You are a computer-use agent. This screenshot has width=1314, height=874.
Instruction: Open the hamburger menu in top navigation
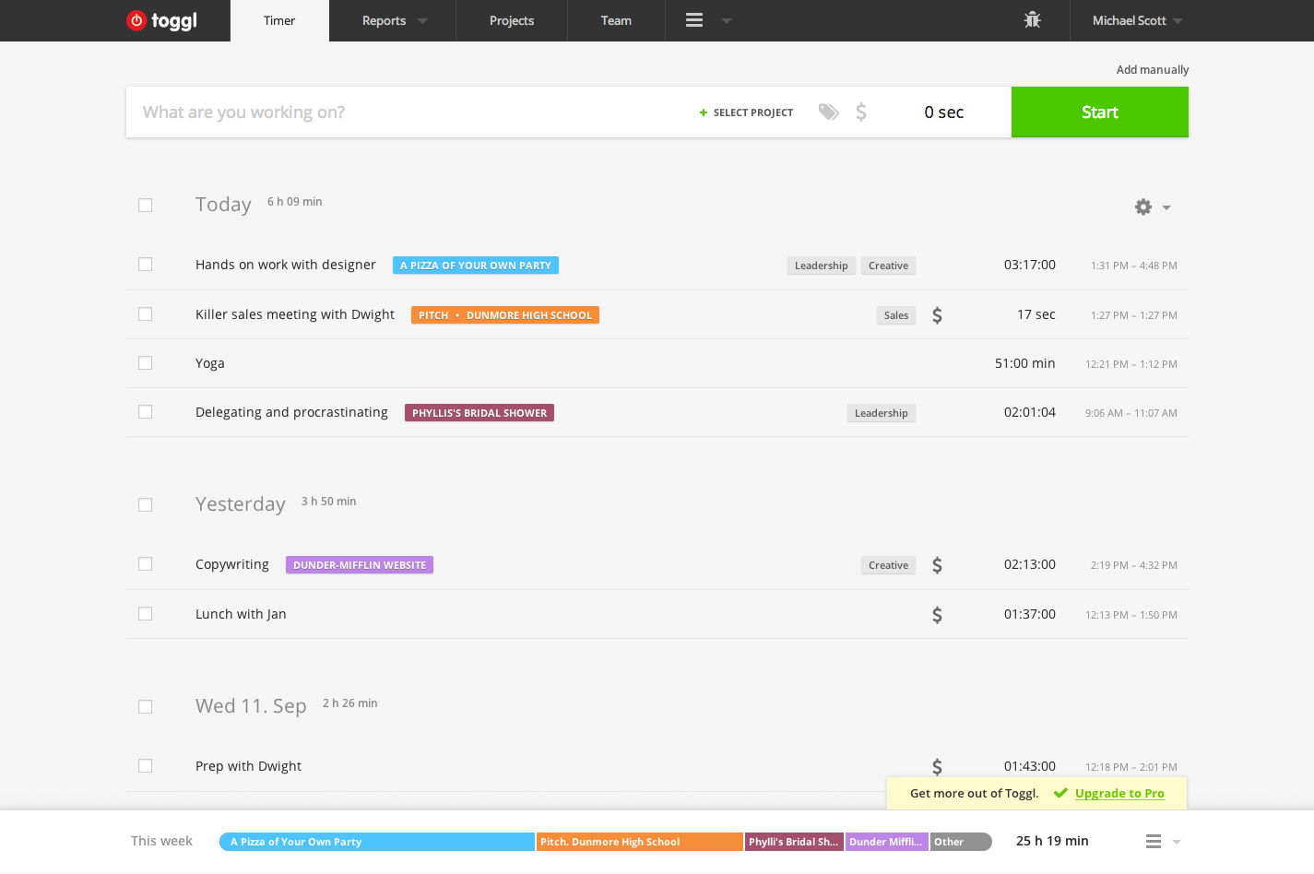(694, 20)
